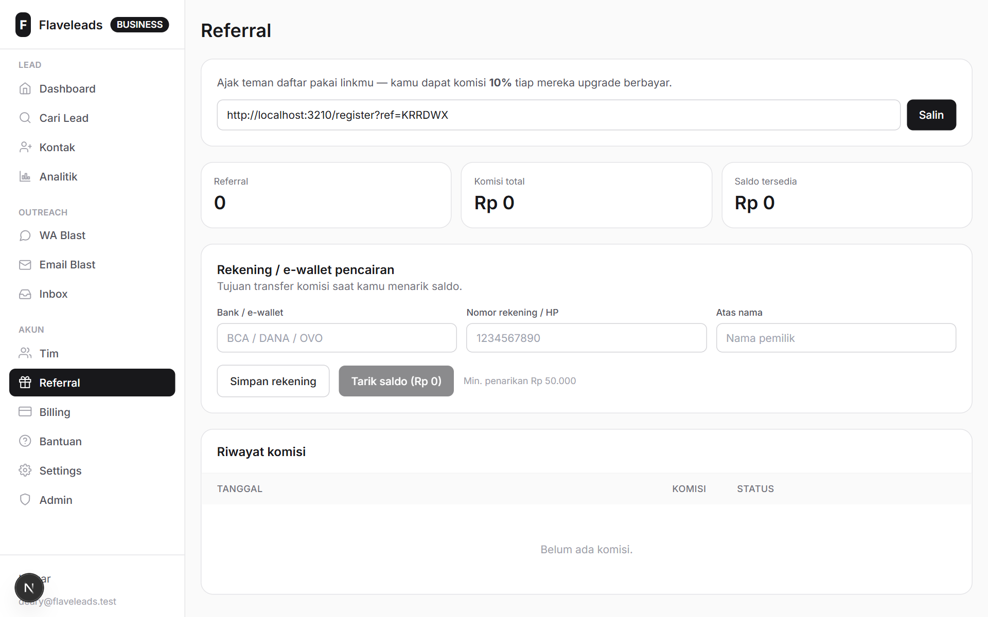Click the Referral gift icon

(25, 383)
